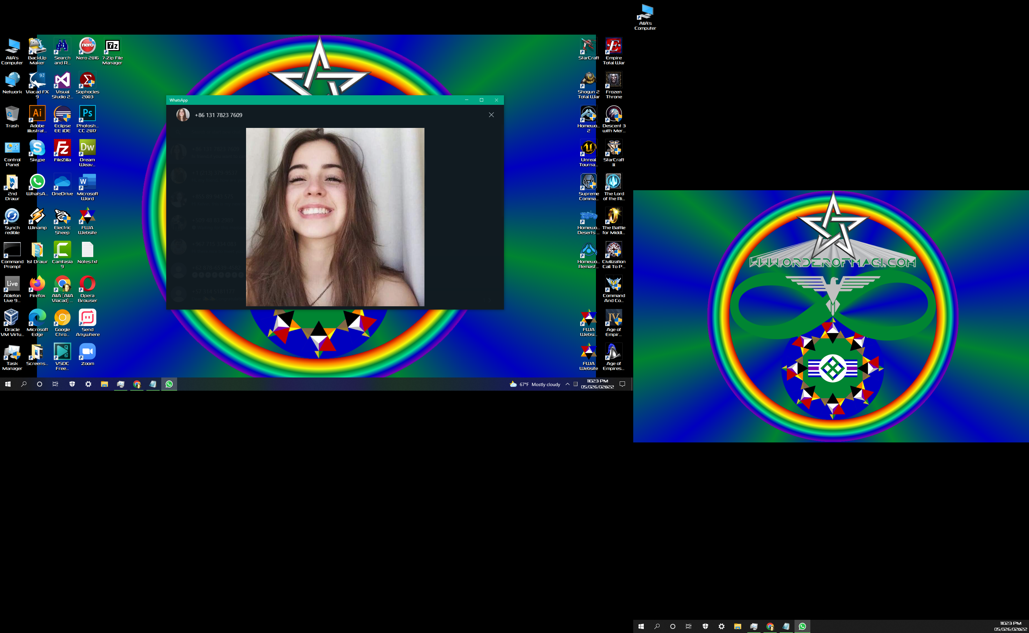Open StarCraft II game shortcut
Image resolution: width=1029 pixels, height=633 pixels.
pyautogui.click(x=613, y=148)
